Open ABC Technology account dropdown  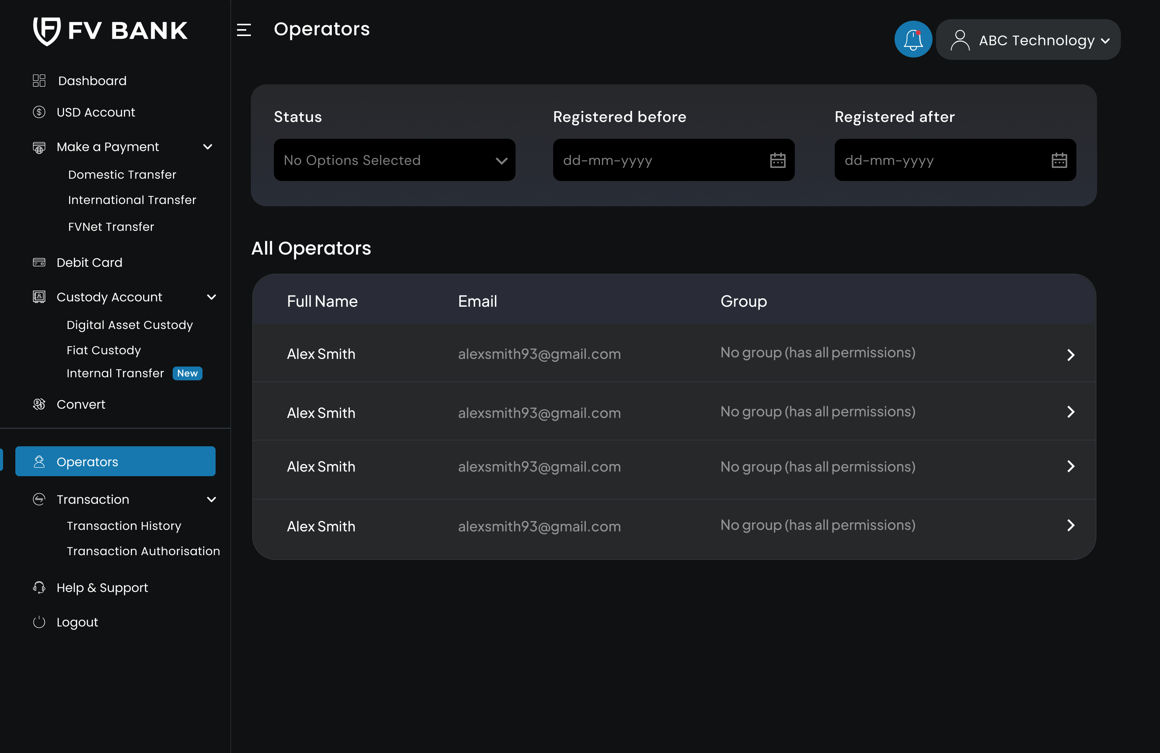(1028, 40)
